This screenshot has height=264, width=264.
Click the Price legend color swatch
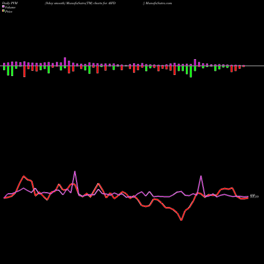point(3,11)
